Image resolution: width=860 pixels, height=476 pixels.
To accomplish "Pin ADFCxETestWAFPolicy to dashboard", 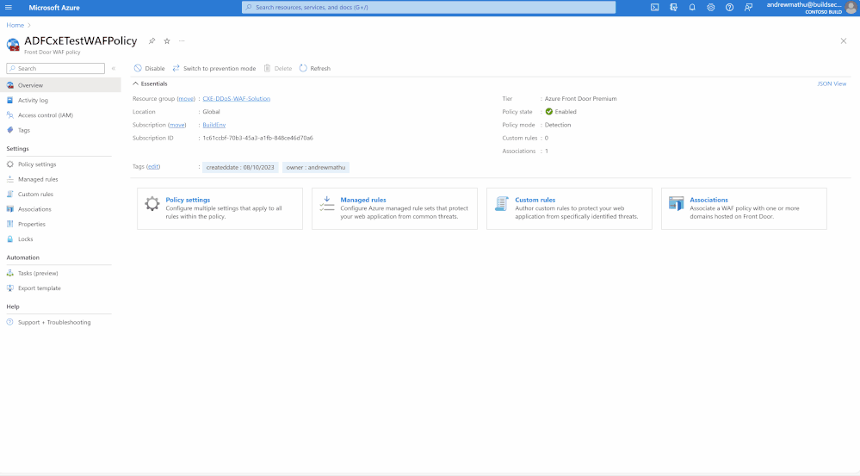I will (x=152, y=41).
